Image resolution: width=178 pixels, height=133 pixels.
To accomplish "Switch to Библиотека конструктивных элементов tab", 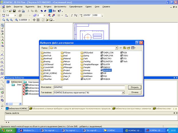I will coord(132,109).
